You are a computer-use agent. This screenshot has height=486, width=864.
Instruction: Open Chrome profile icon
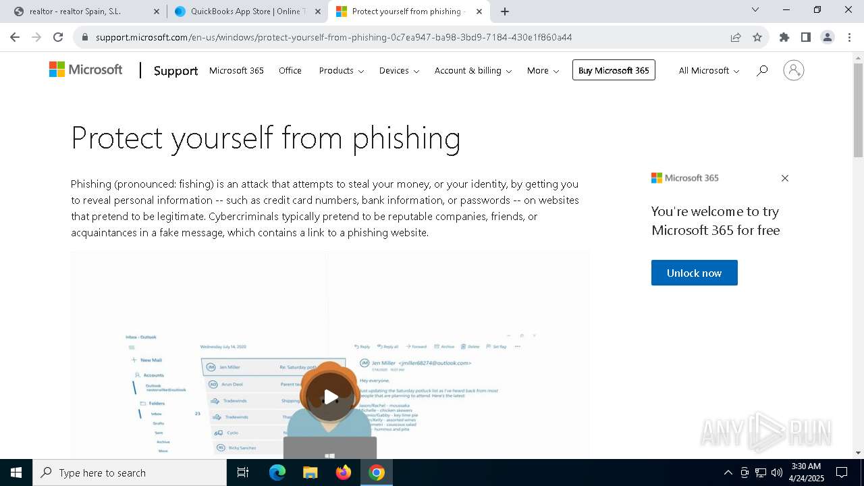(828, 37)
